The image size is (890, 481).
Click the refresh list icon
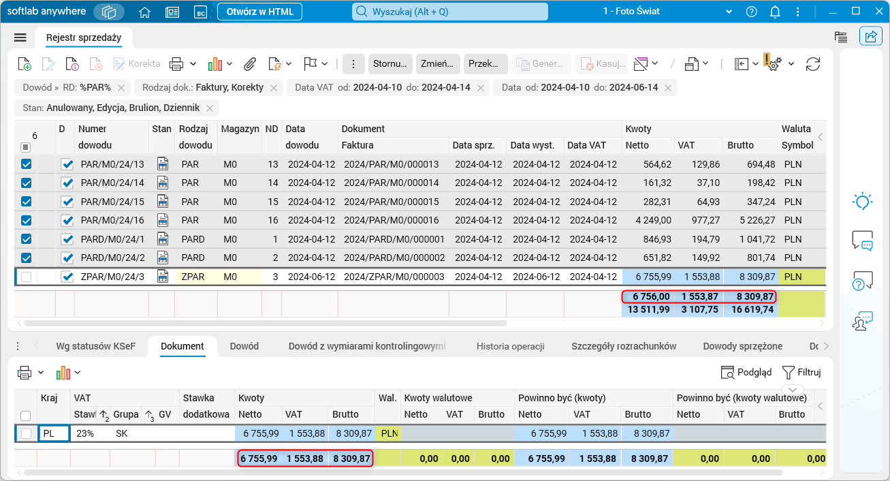[812, 64]
